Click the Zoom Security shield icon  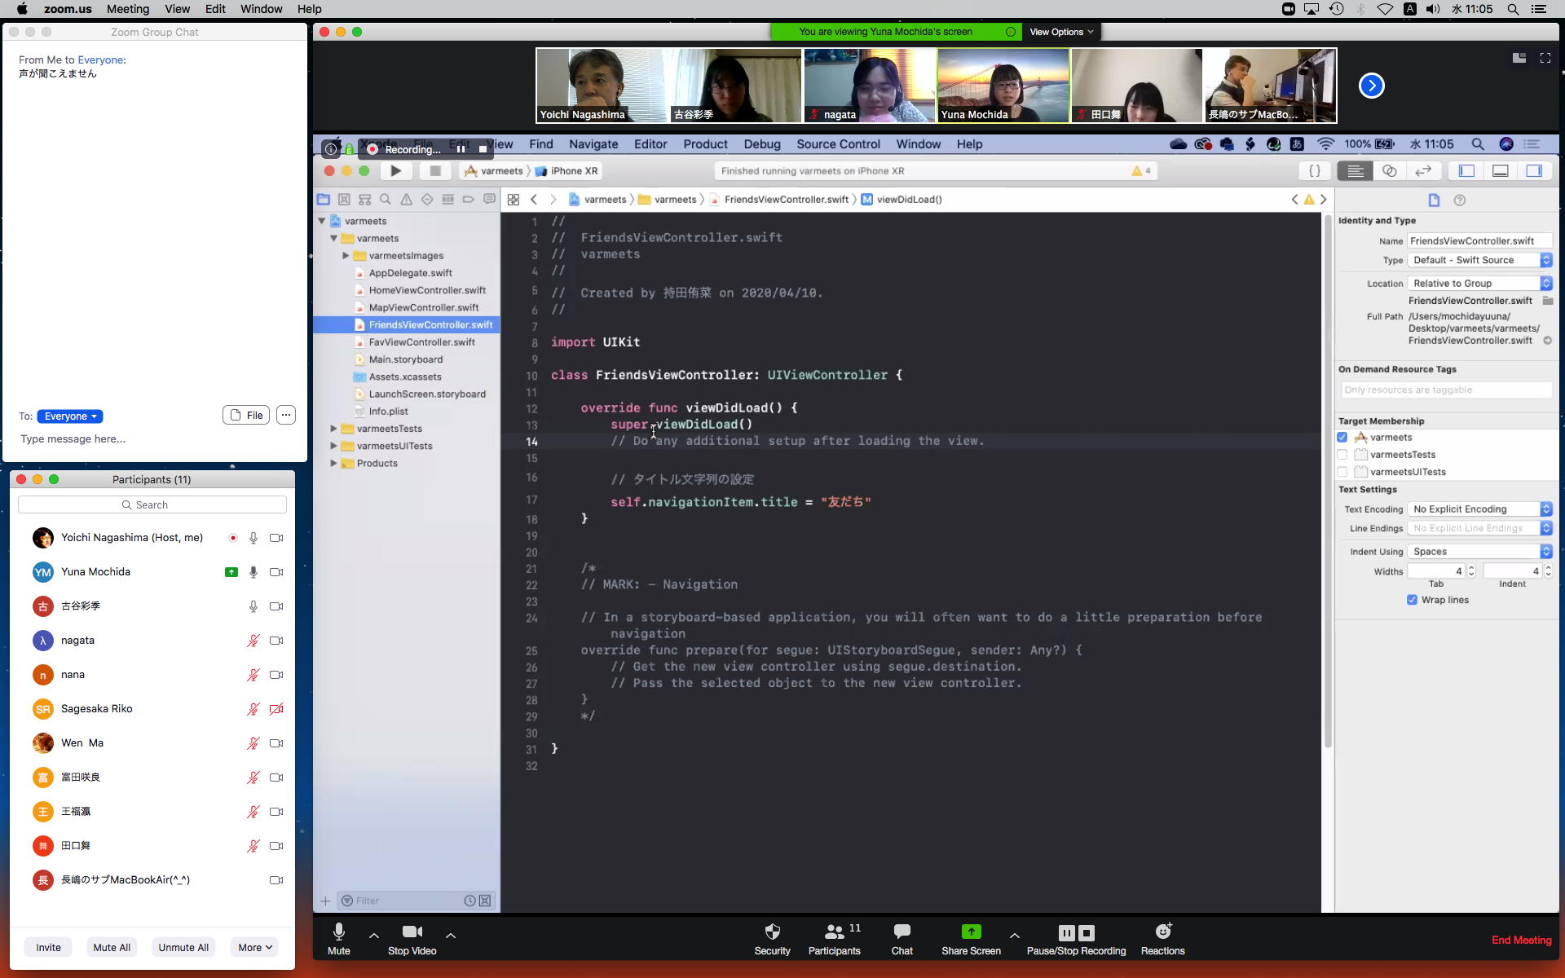pos(772,932)
